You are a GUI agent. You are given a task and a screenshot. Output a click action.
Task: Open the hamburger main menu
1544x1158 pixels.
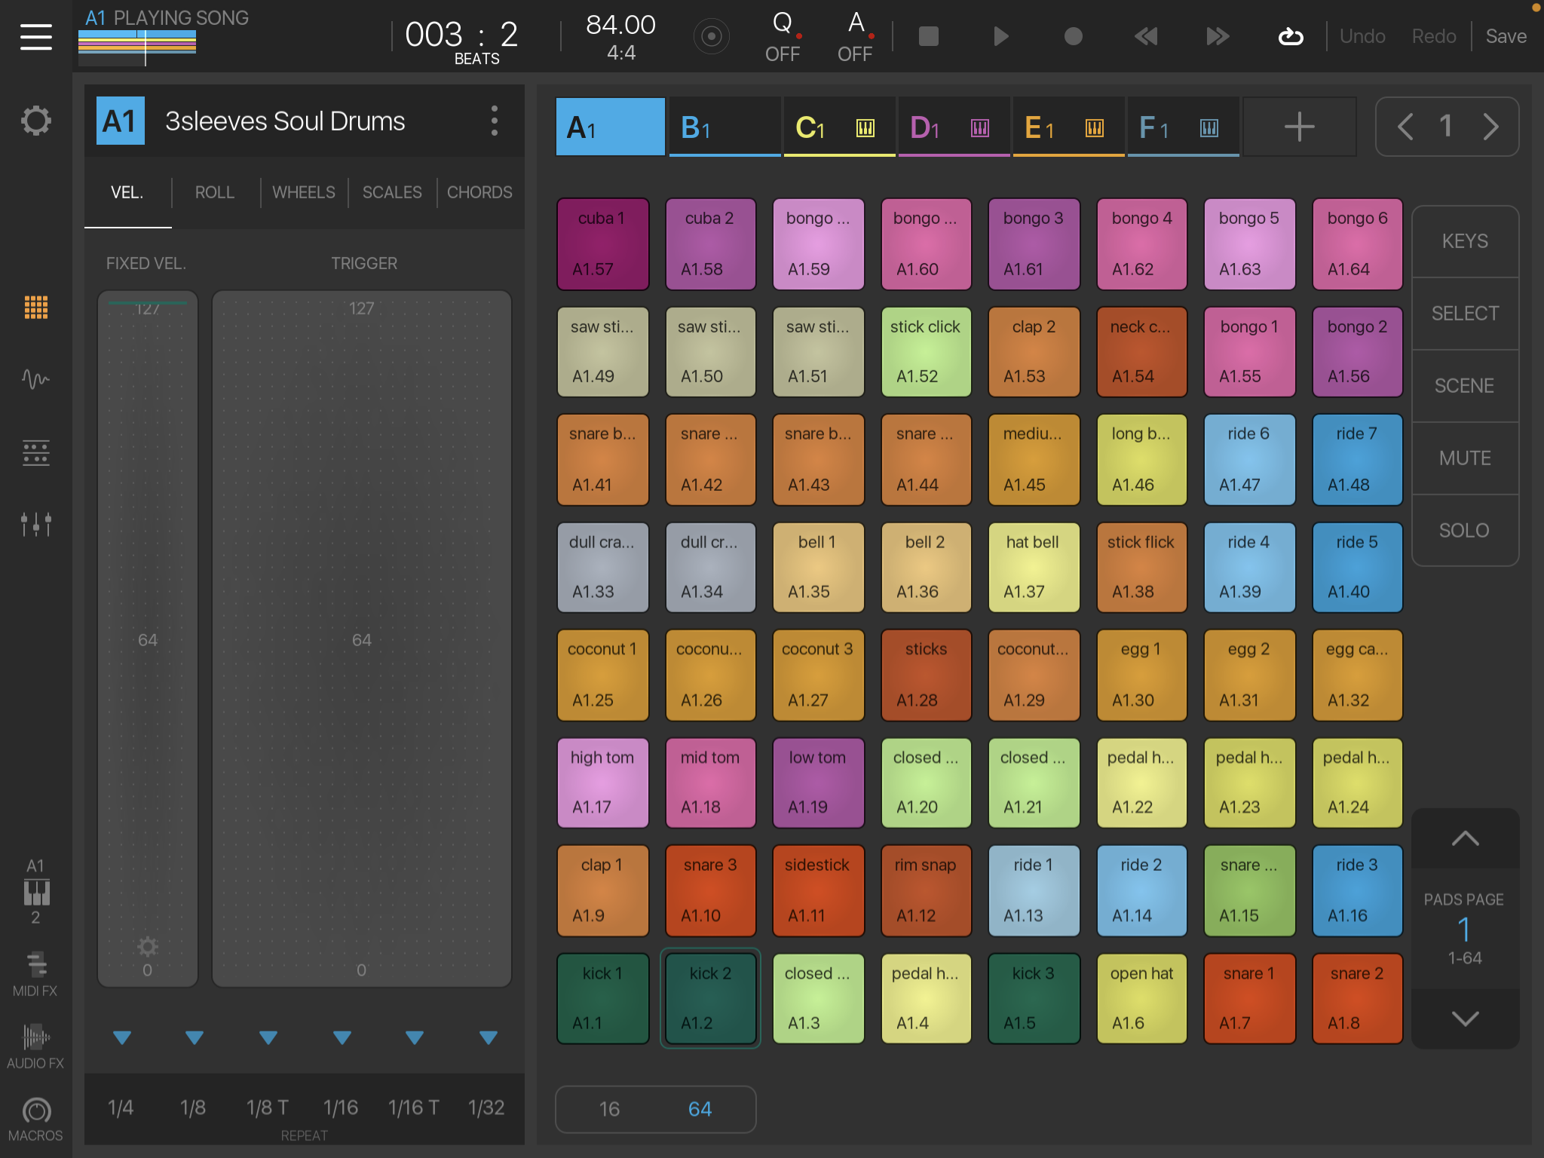(35, 36)
